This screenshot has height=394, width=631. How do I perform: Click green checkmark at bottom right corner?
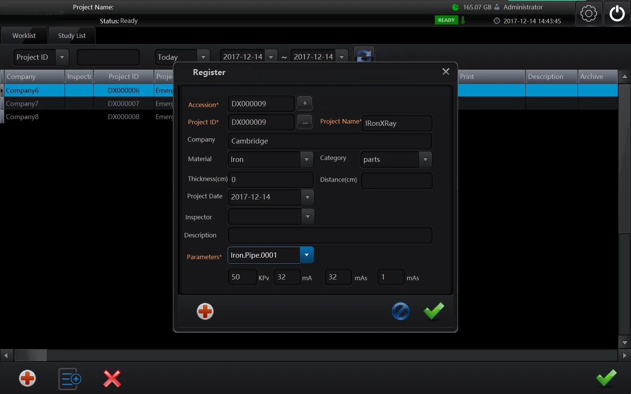click(606, 378)
